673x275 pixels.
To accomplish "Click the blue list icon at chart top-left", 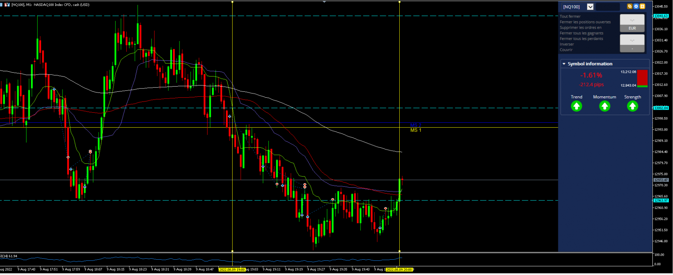I will 1,4.
